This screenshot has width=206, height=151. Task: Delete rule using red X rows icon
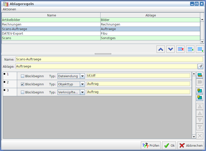[180, 49]
